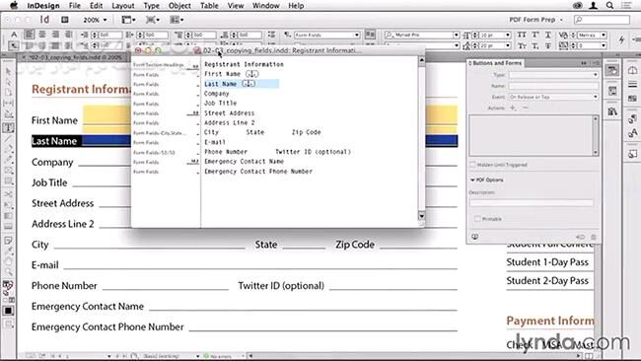The image size is (641, 361).
Task: Toggle Small Caps Tr button
Action: pyautogui.click(x=522, y=45)
